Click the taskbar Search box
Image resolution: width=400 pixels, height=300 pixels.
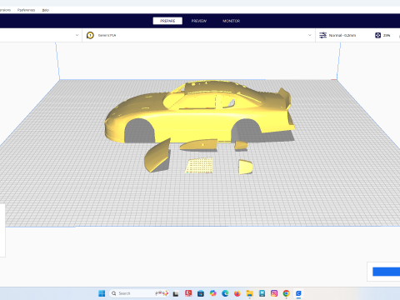139,293
